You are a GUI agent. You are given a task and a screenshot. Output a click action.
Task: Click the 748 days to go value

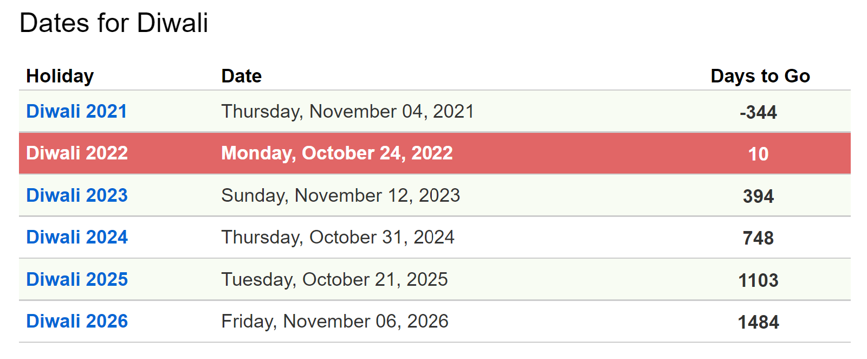pos(758,238)
